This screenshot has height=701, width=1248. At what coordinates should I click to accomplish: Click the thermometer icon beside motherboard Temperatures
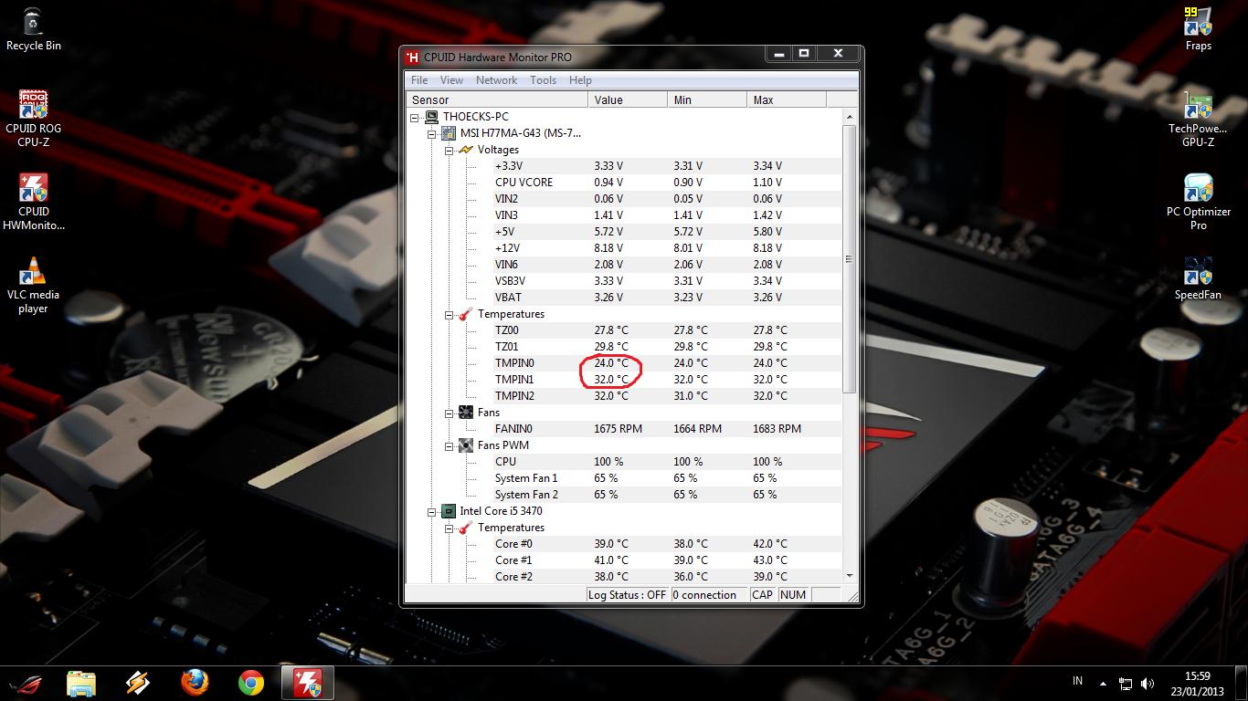(465, 314)
